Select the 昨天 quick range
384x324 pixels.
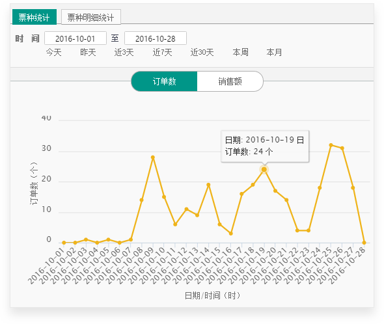point(88,52)
